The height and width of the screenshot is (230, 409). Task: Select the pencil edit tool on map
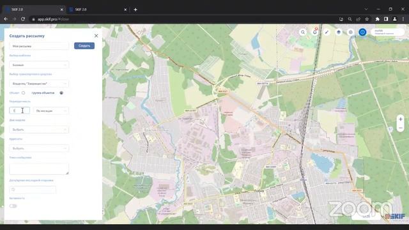(327, 32)
